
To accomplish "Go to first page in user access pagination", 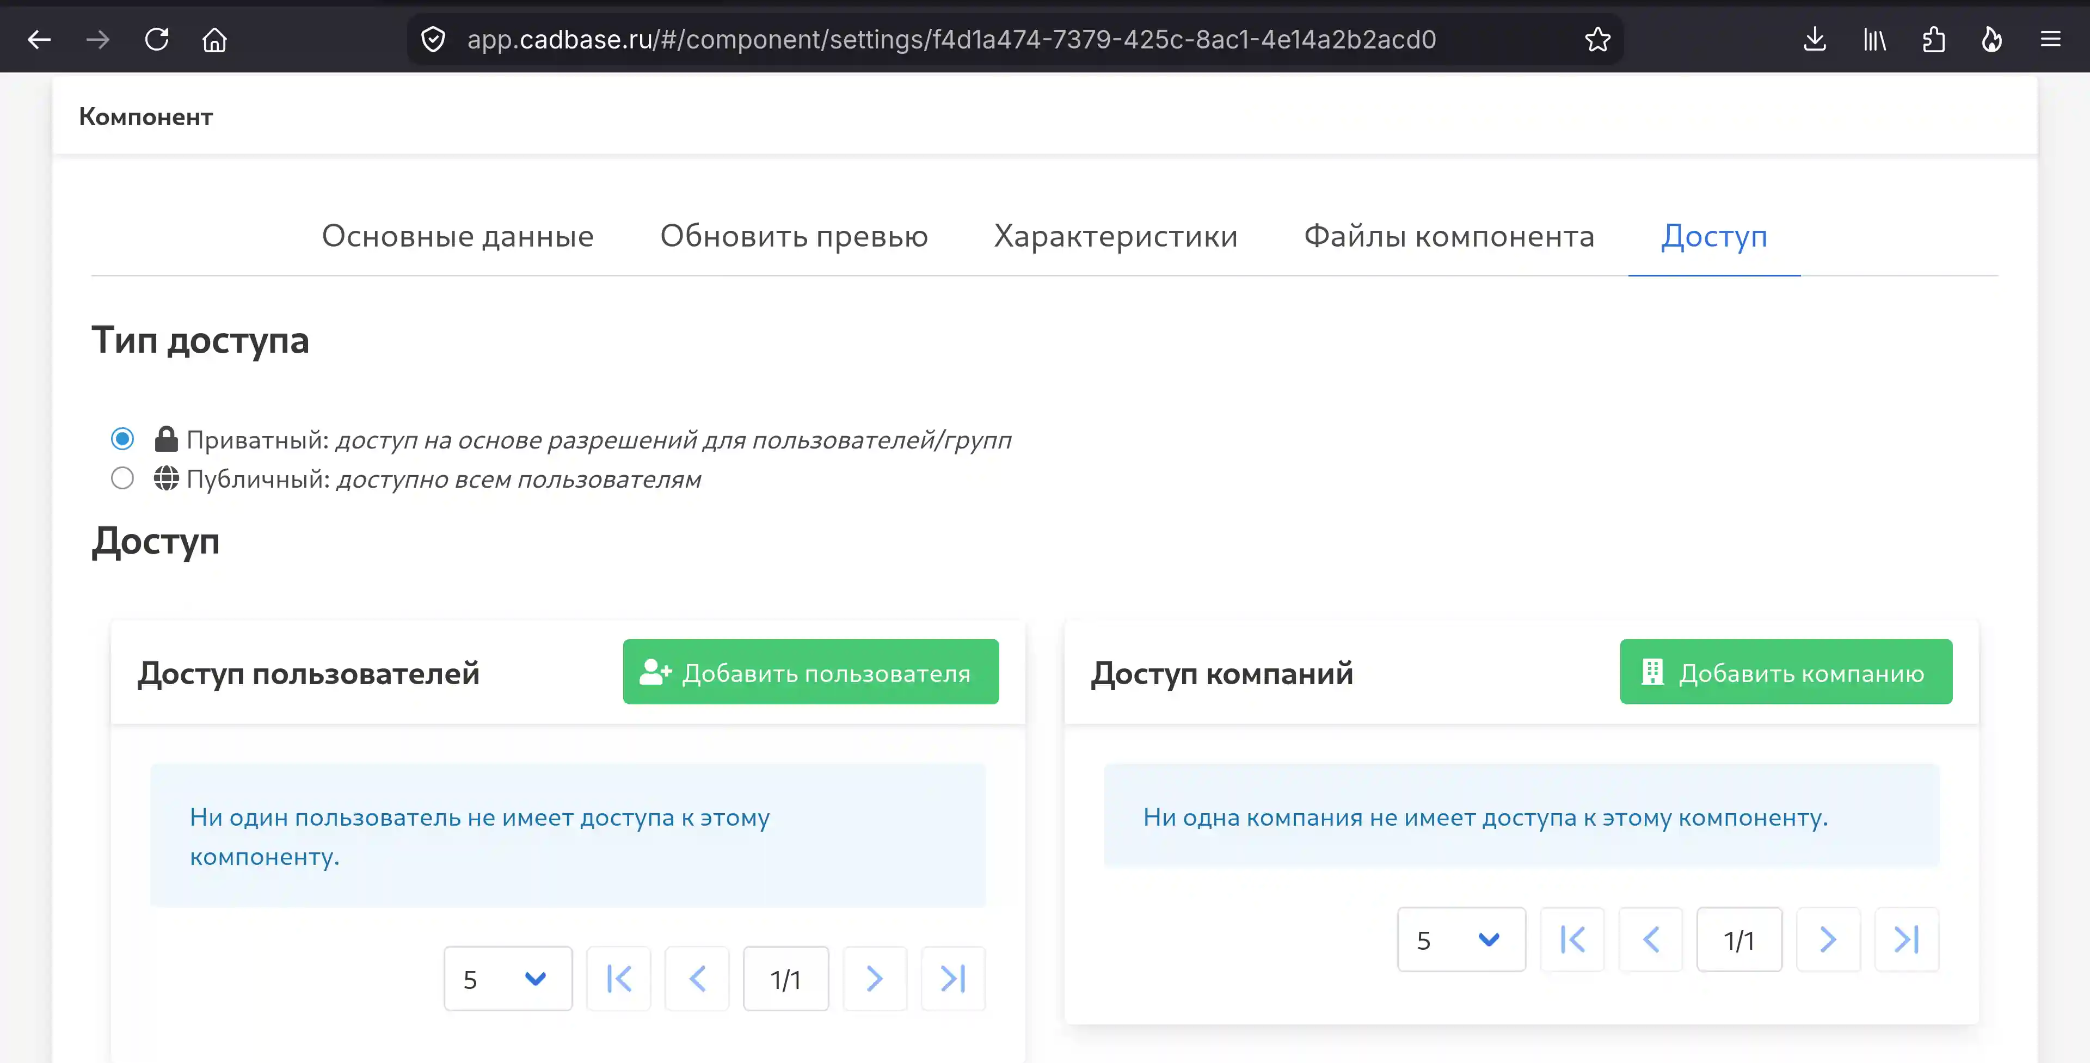I will (619, 979).
